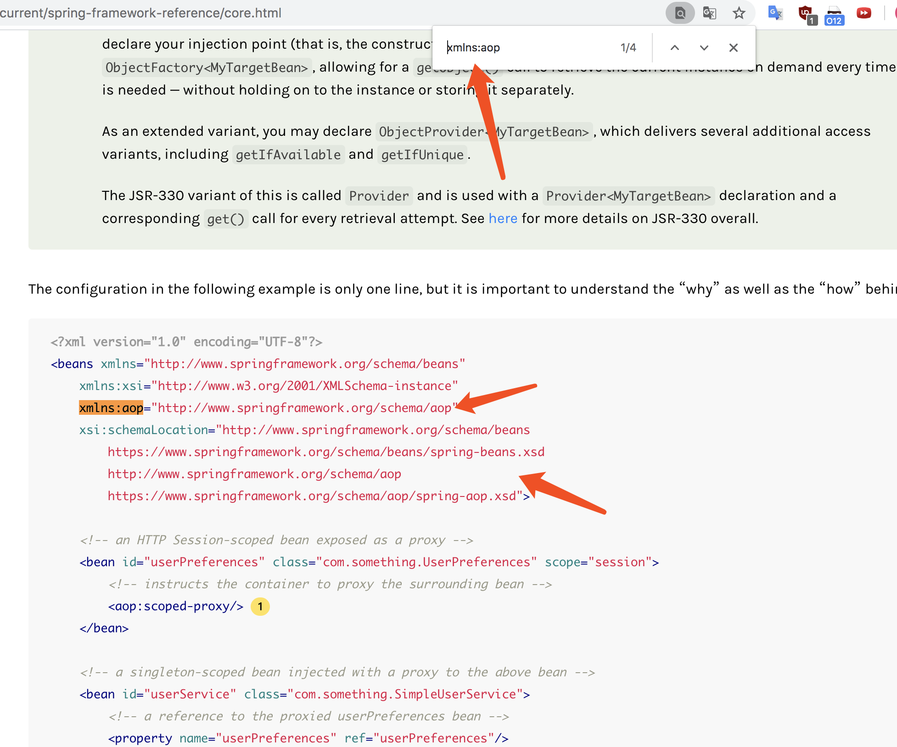Click the xmlns:xsi namespace declaration line
The height and width of the screenshot is (747, 897).
269,386
